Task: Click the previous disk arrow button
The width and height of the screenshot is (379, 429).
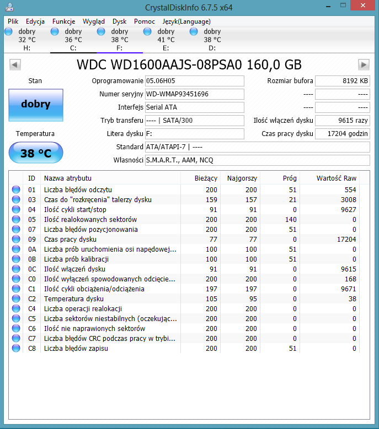Action: coord(15,65)
